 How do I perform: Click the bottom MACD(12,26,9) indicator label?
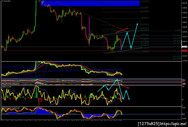point(11,108)
